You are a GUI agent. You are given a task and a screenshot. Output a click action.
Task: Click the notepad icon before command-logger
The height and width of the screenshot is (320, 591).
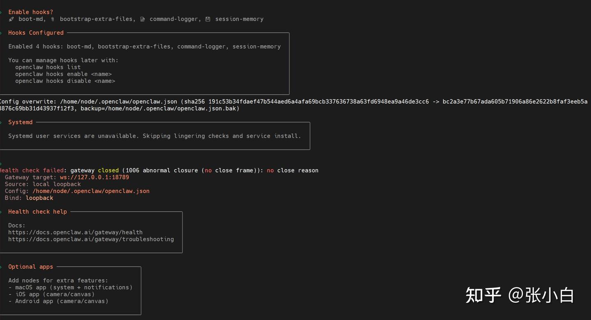click(x=142, y=19)
